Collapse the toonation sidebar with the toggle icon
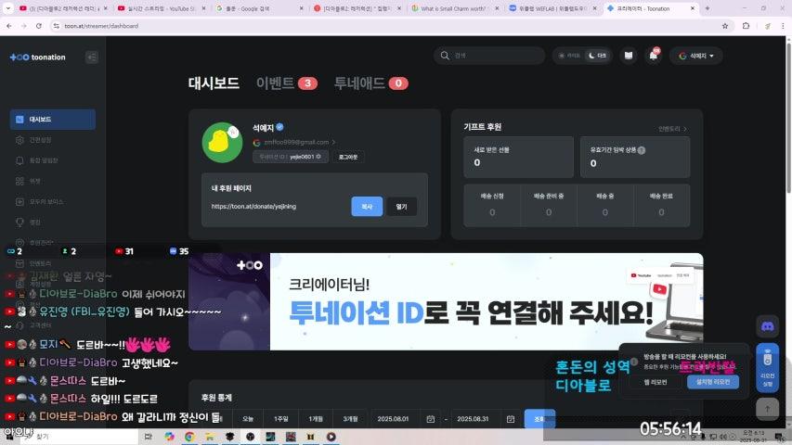 click(92, 57)
